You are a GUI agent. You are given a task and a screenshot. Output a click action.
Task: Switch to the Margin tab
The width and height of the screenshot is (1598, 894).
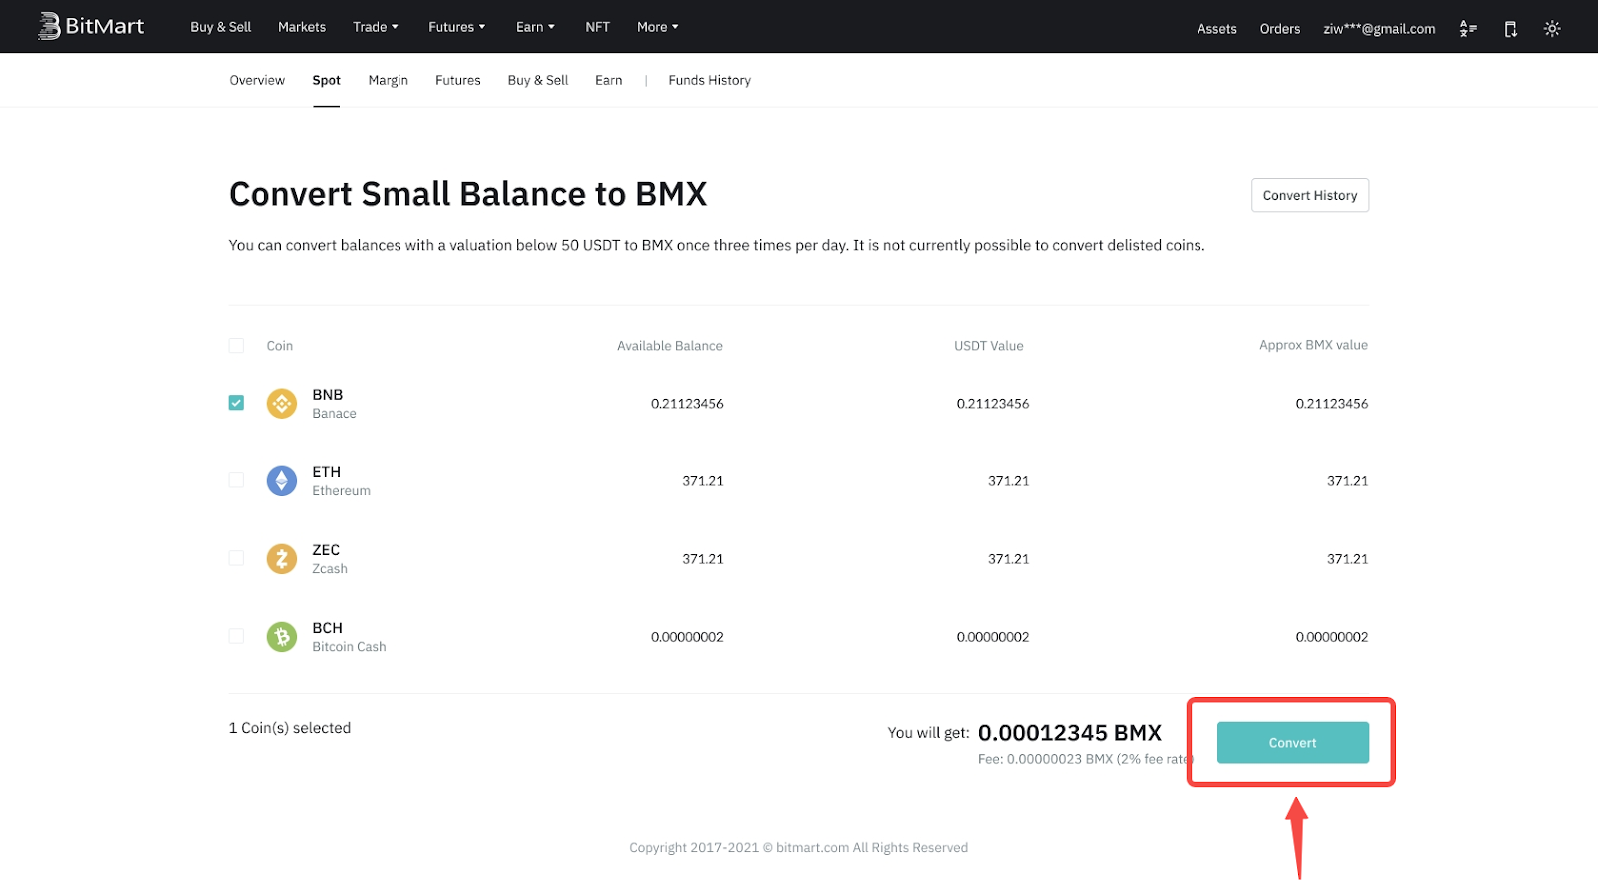coord(388,80)
